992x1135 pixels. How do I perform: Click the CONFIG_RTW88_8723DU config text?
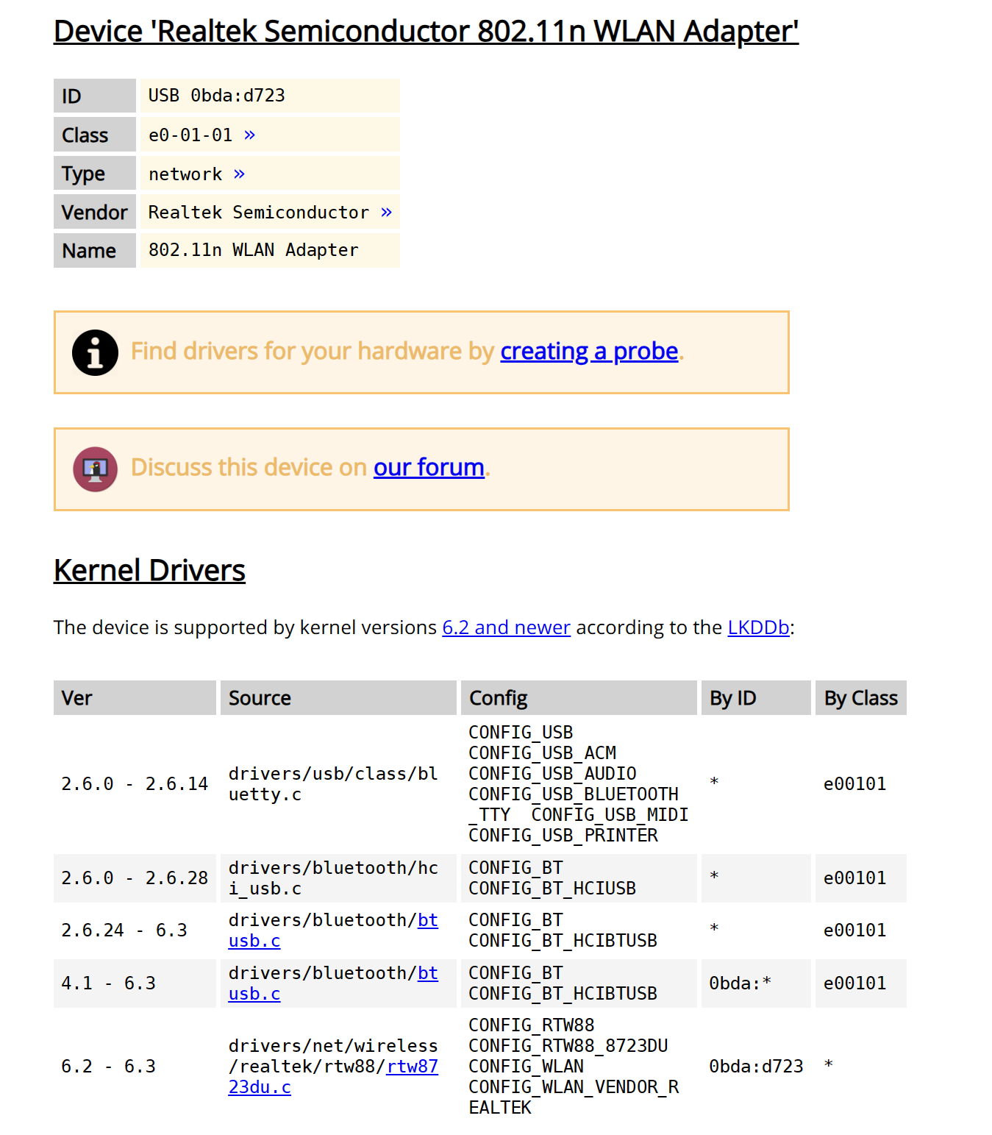click(568, 1046)
